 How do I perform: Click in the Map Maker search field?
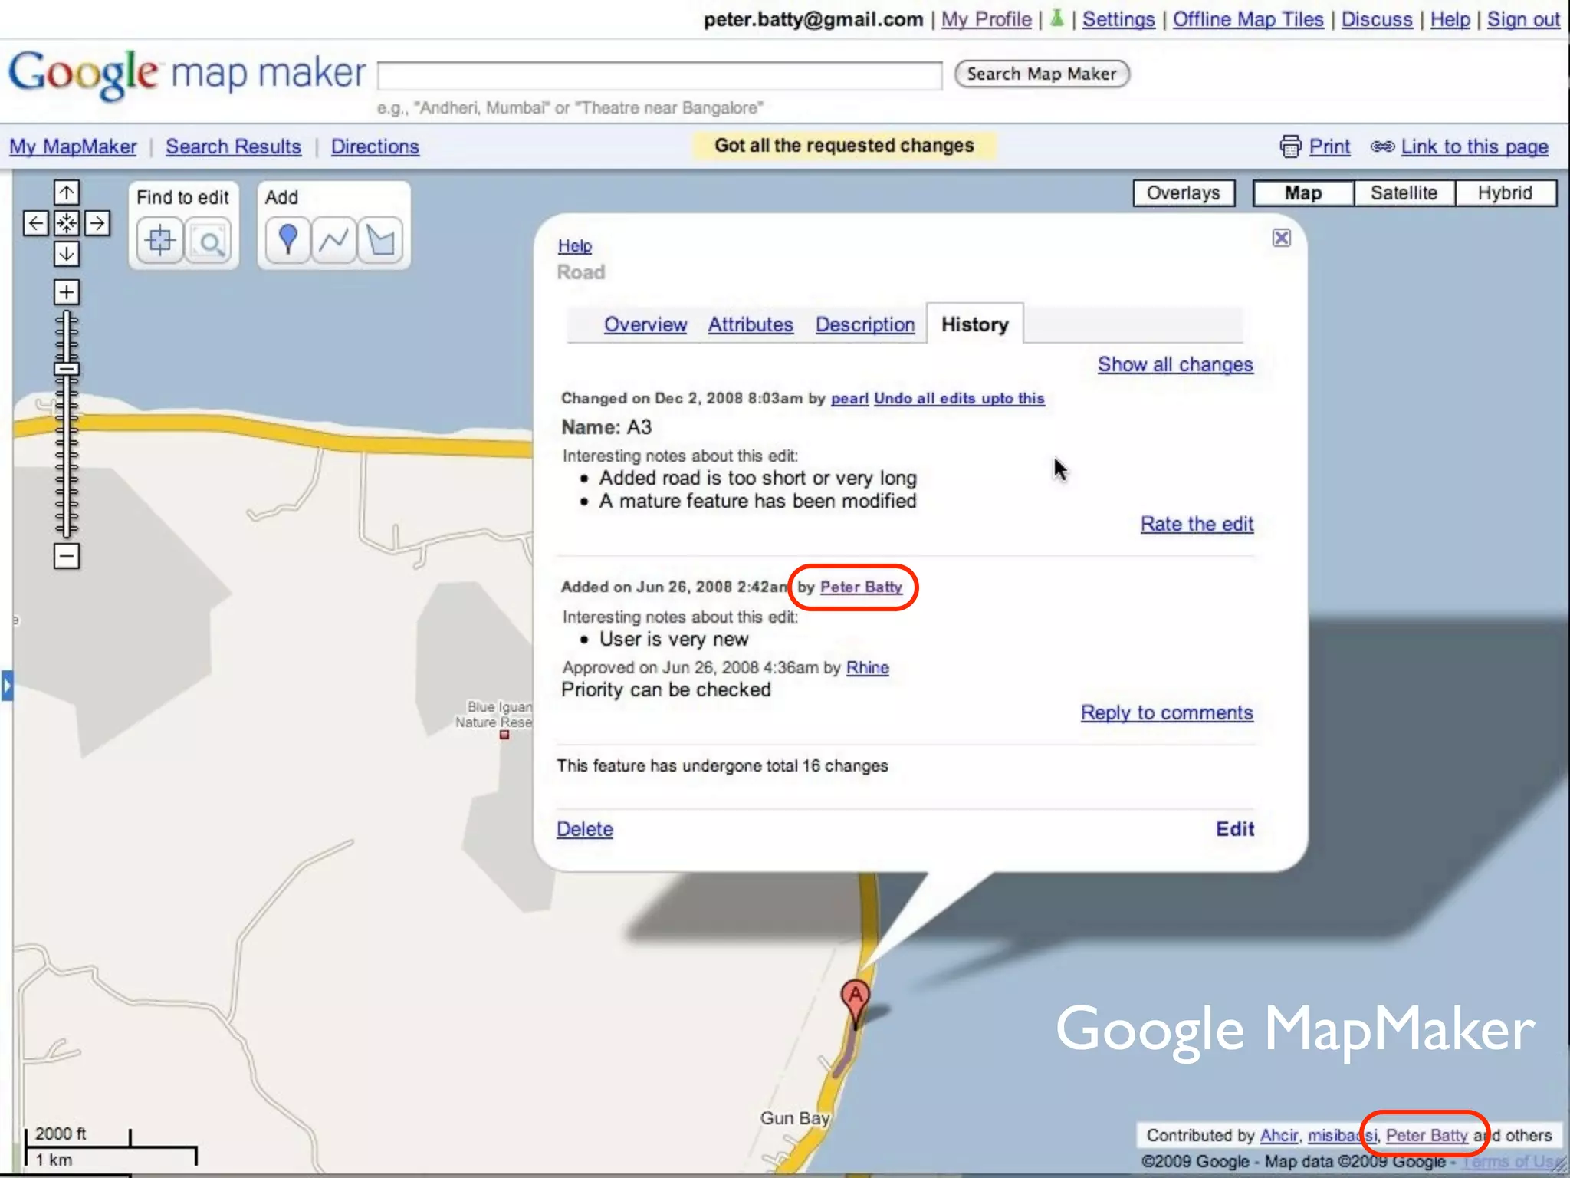[659, 76]
